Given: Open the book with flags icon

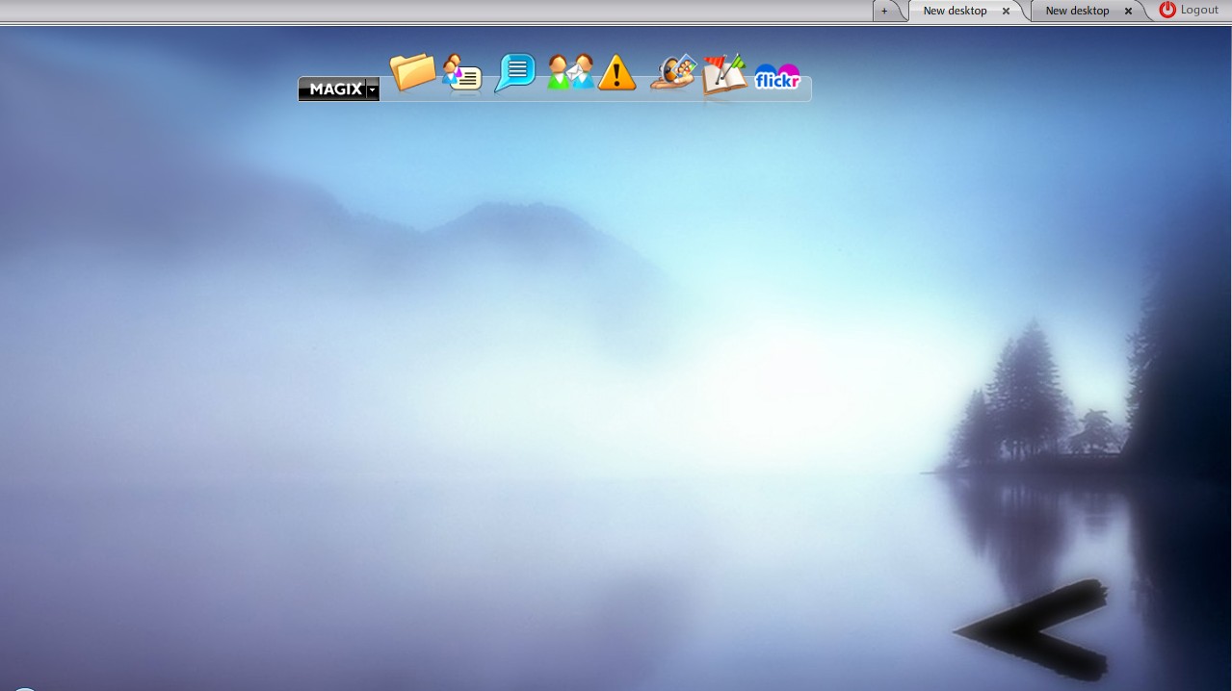Looking at the screenshot, I should [x=724, y=75].
